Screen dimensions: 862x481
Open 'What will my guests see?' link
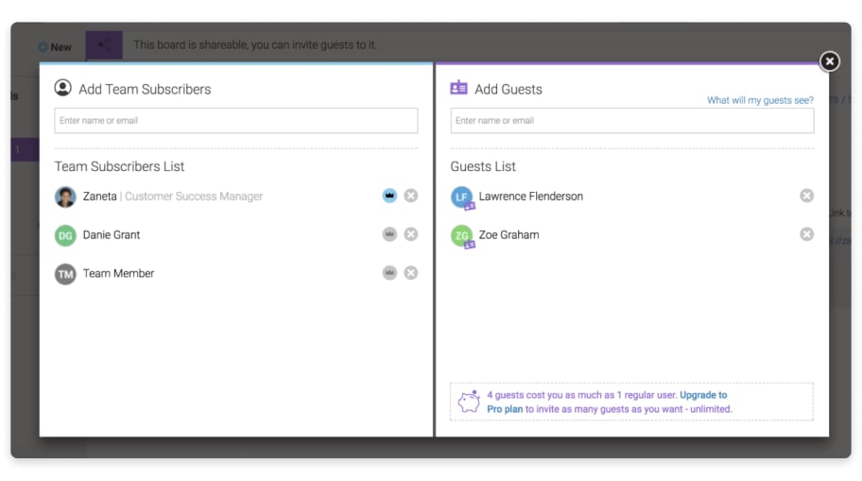760,100
